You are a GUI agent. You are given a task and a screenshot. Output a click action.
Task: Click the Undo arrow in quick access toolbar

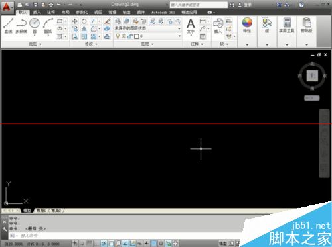pos(59,5)
